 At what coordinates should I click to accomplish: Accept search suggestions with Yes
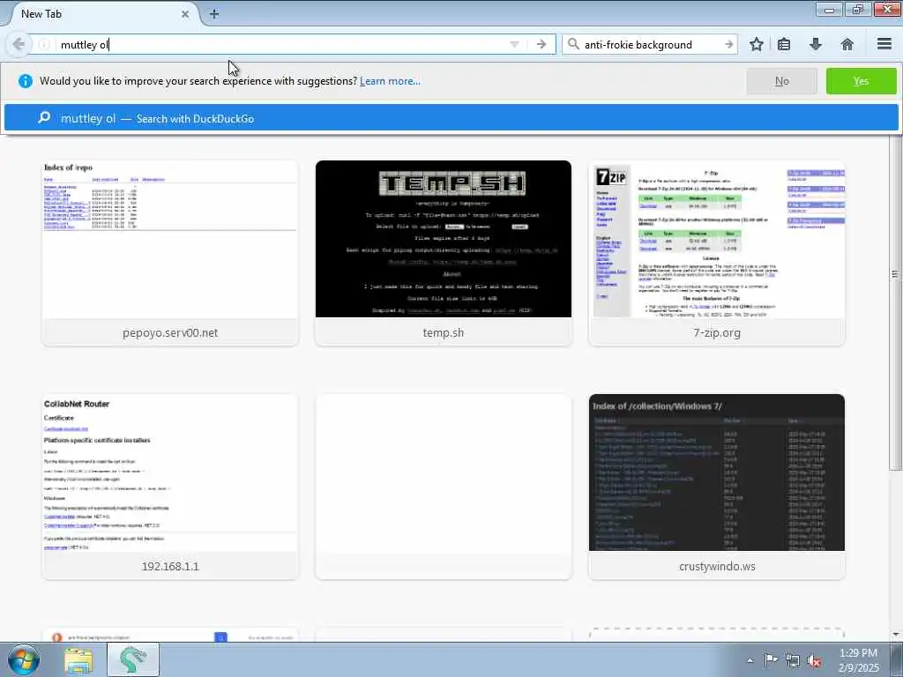861,81
